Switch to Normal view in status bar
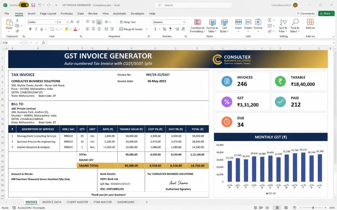 (x=277, y=208)
